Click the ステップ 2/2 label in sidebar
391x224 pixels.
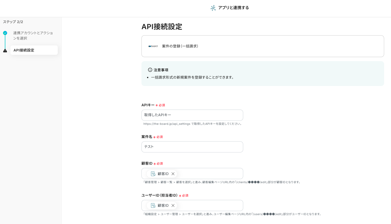13,22
